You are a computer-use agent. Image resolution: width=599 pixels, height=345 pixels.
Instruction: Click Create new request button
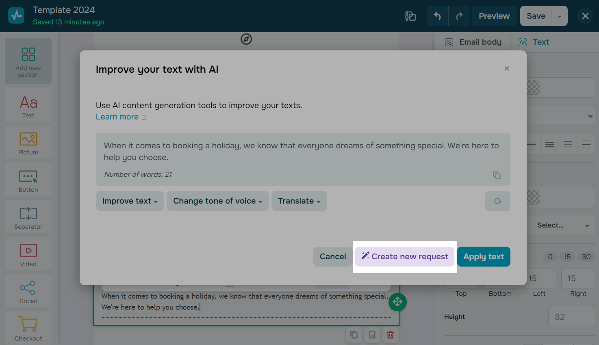click(x=405, y=256)
